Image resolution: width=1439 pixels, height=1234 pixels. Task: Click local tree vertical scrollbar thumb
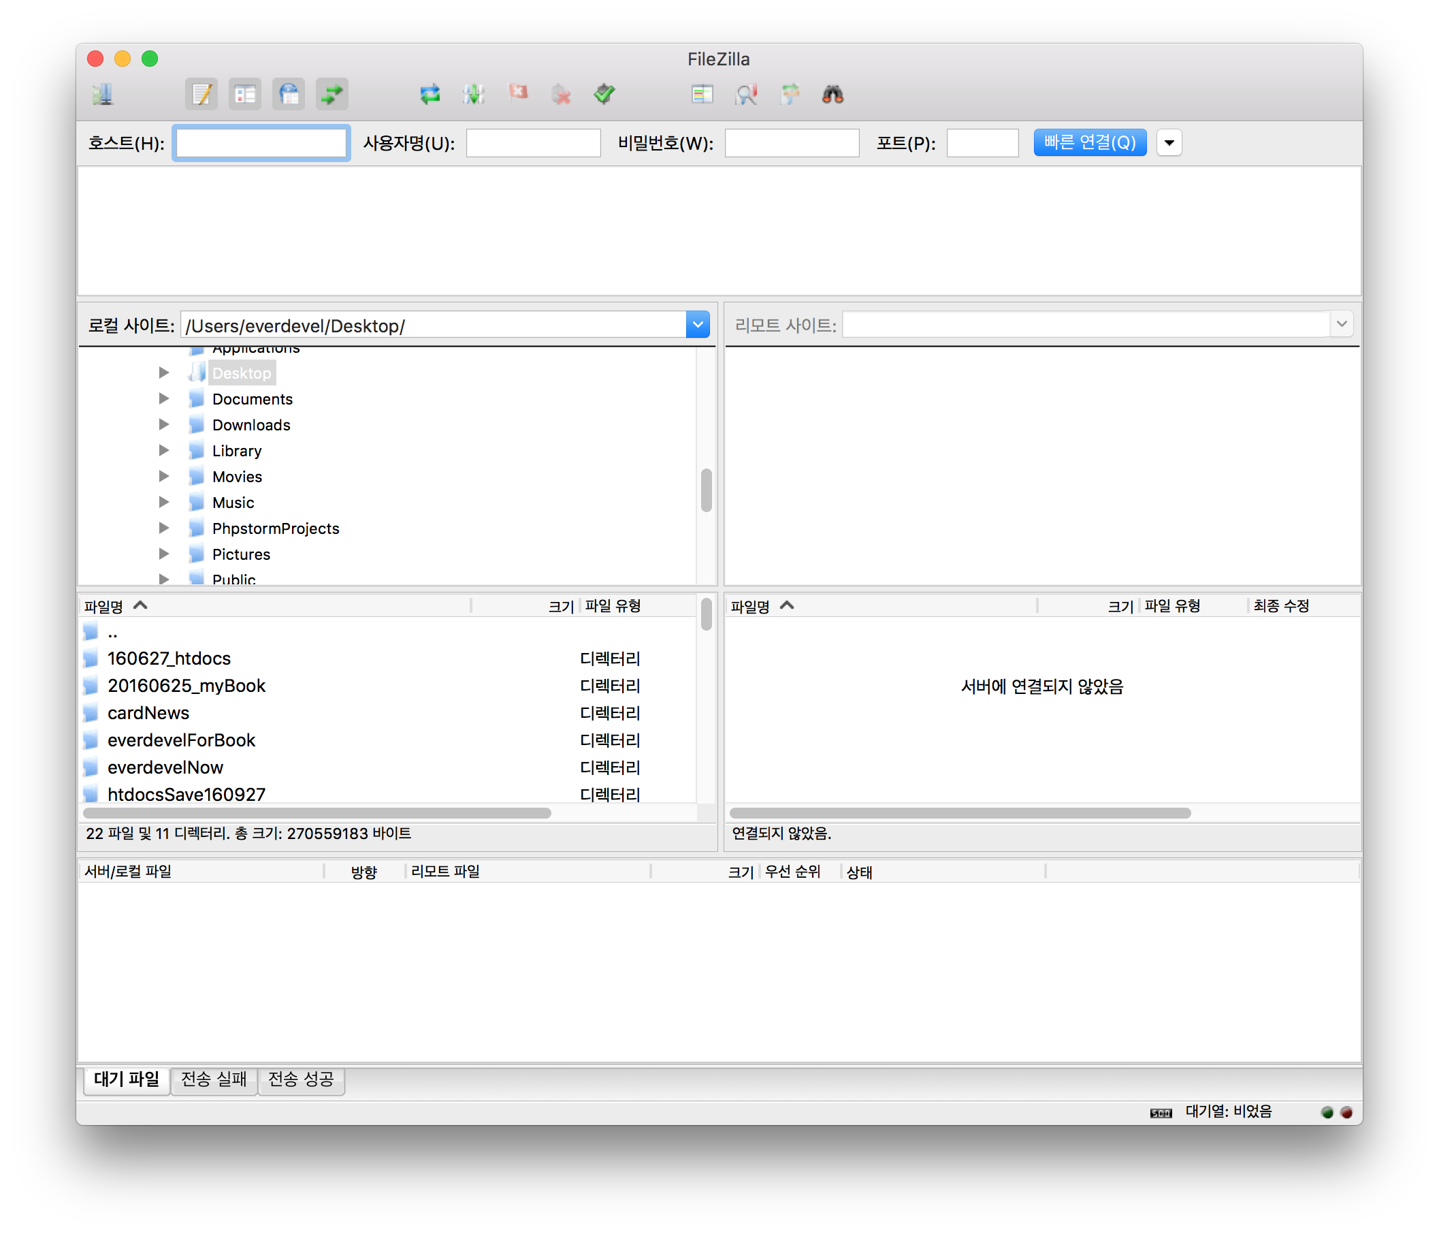point(707,490)
